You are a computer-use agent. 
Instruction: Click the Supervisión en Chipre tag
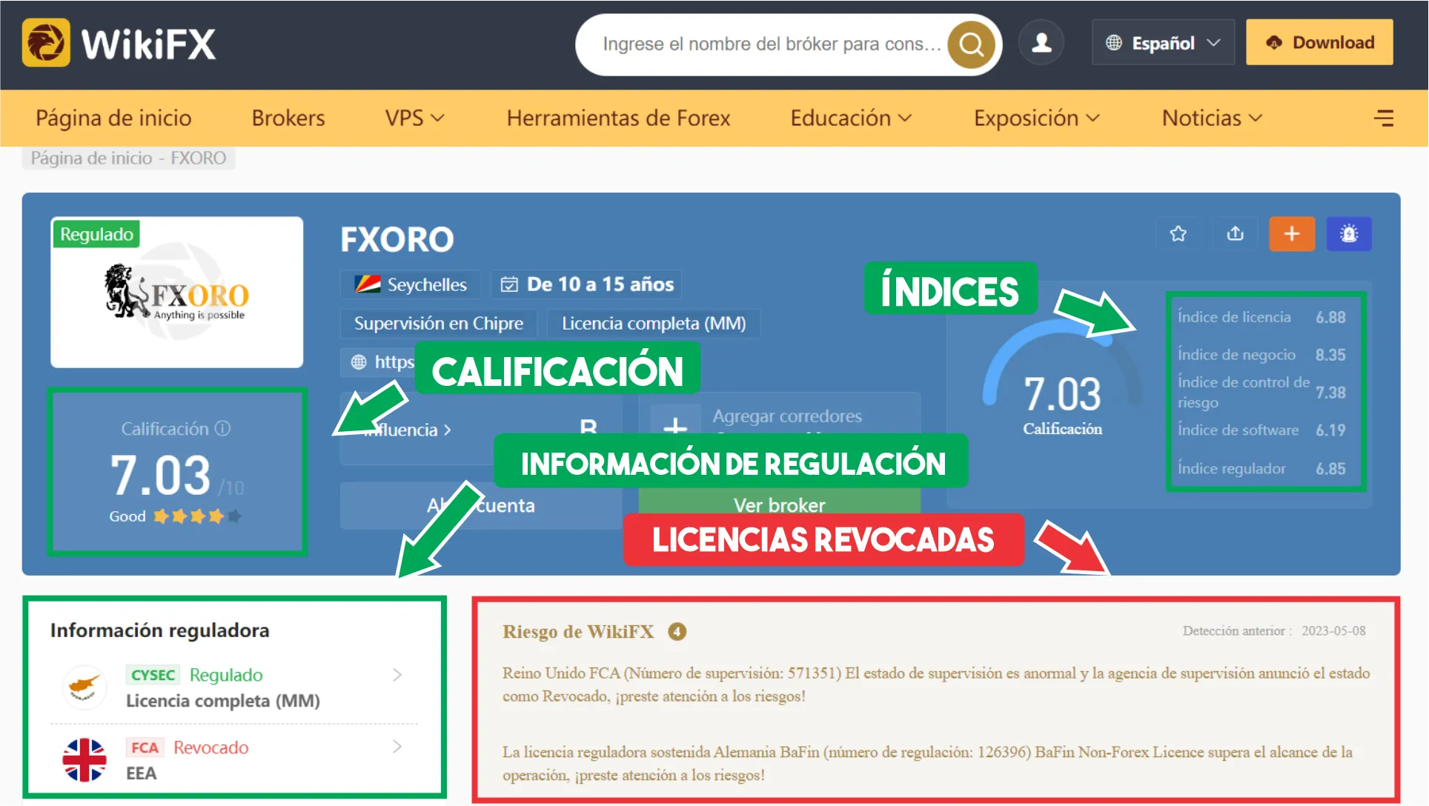click(x=438, y=323)
